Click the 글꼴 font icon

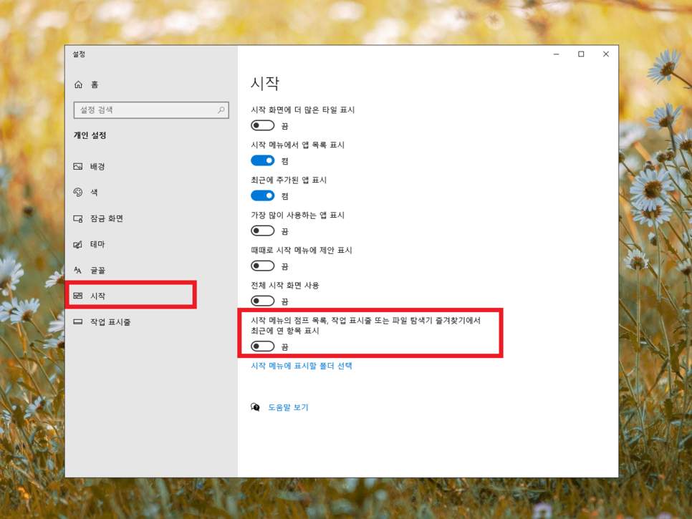click(x=78, y=270)
